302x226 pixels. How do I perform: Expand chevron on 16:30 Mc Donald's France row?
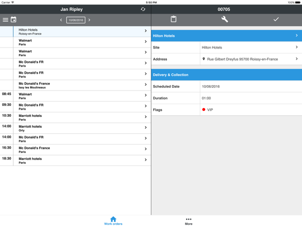point(146,149)
